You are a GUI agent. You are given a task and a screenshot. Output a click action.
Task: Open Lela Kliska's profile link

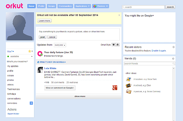pos(50,68)
